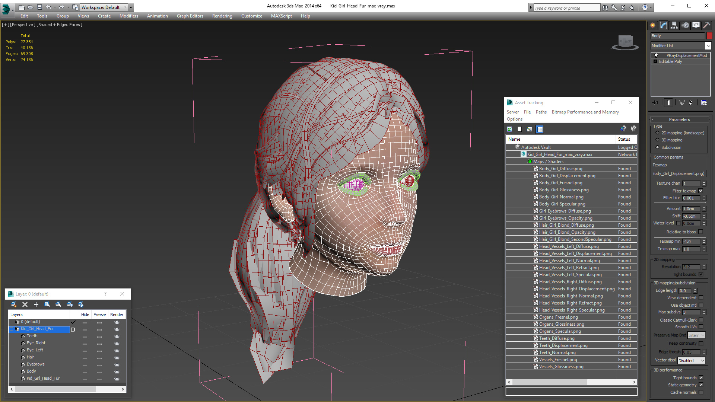Viewport: 715px width, 402px height.
Task: Click the Asset Tracking horizontal scrollbar
Action: [572, 382]
